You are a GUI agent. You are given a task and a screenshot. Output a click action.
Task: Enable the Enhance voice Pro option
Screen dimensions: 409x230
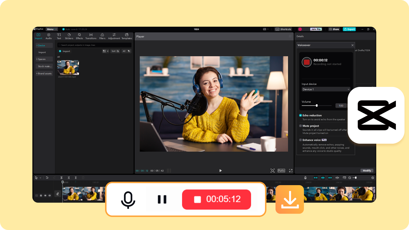300,140
